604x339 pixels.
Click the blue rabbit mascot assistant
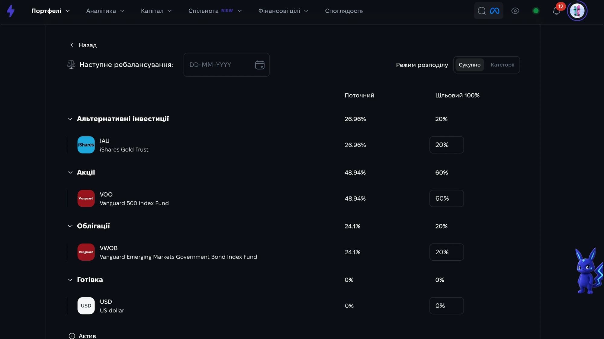(589, 271)
